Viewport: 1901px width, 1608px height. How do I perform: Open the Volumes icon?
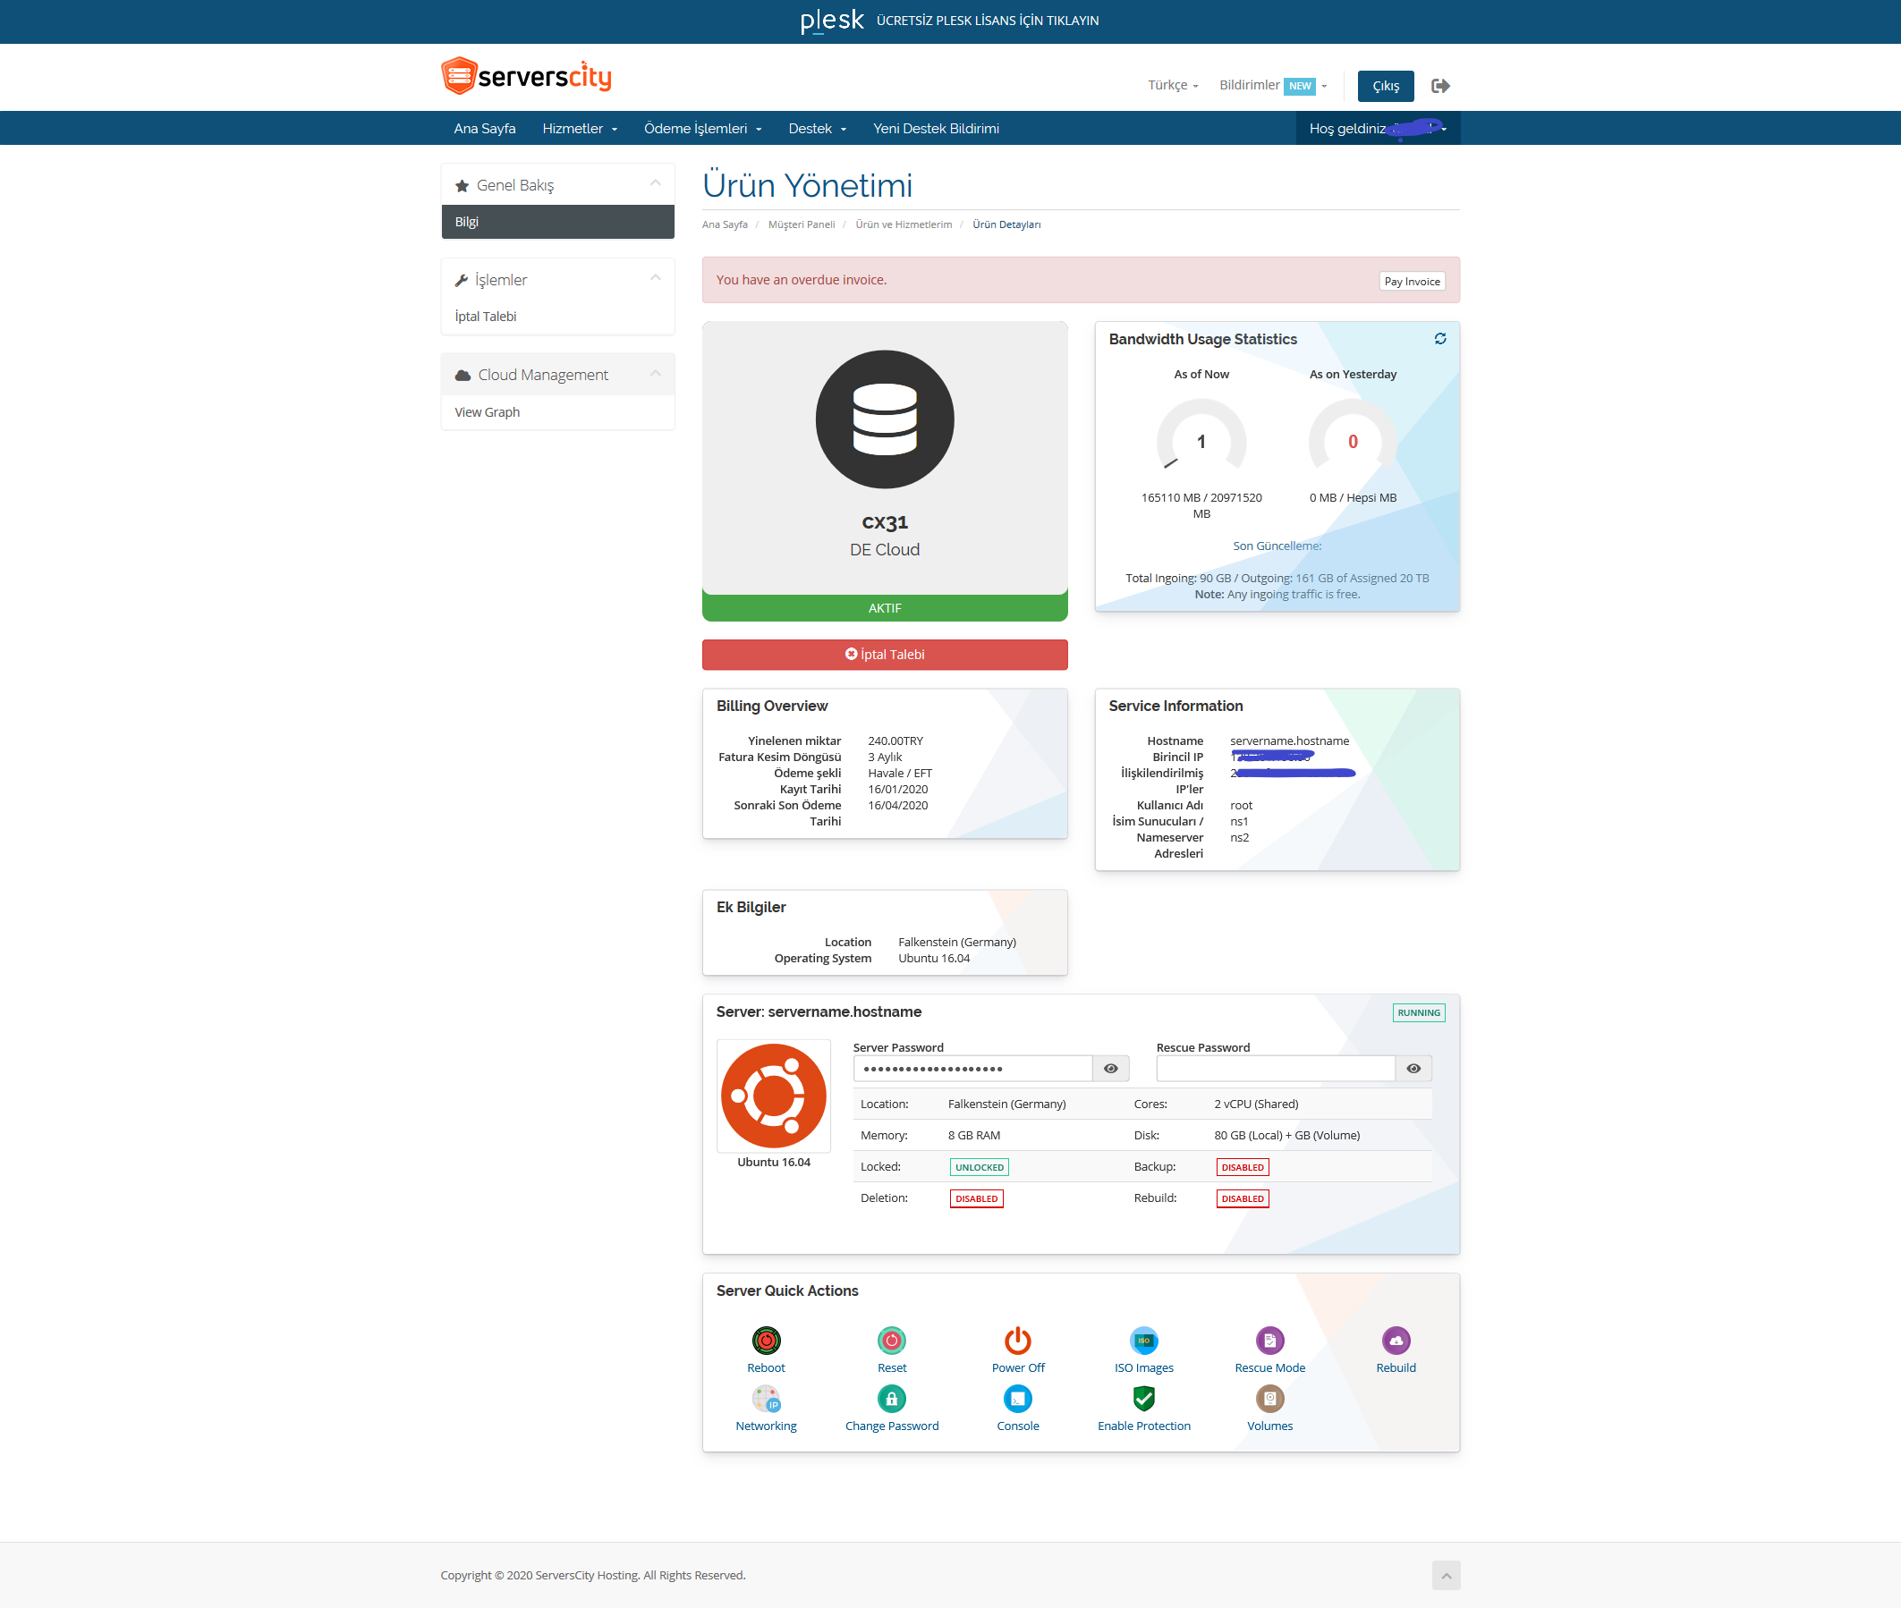click(1270, 1399)
